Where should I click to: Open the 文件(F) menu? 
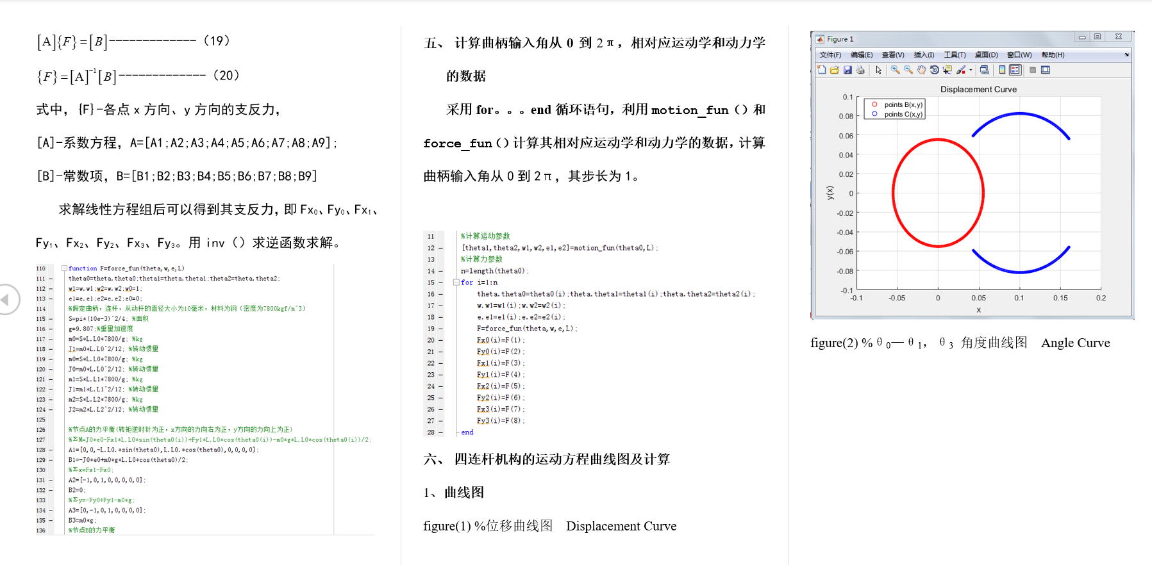click(x=830, y=55)
